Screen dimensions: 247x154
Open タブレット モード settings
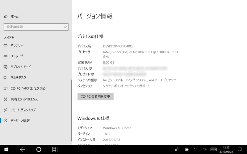(20, 67)
